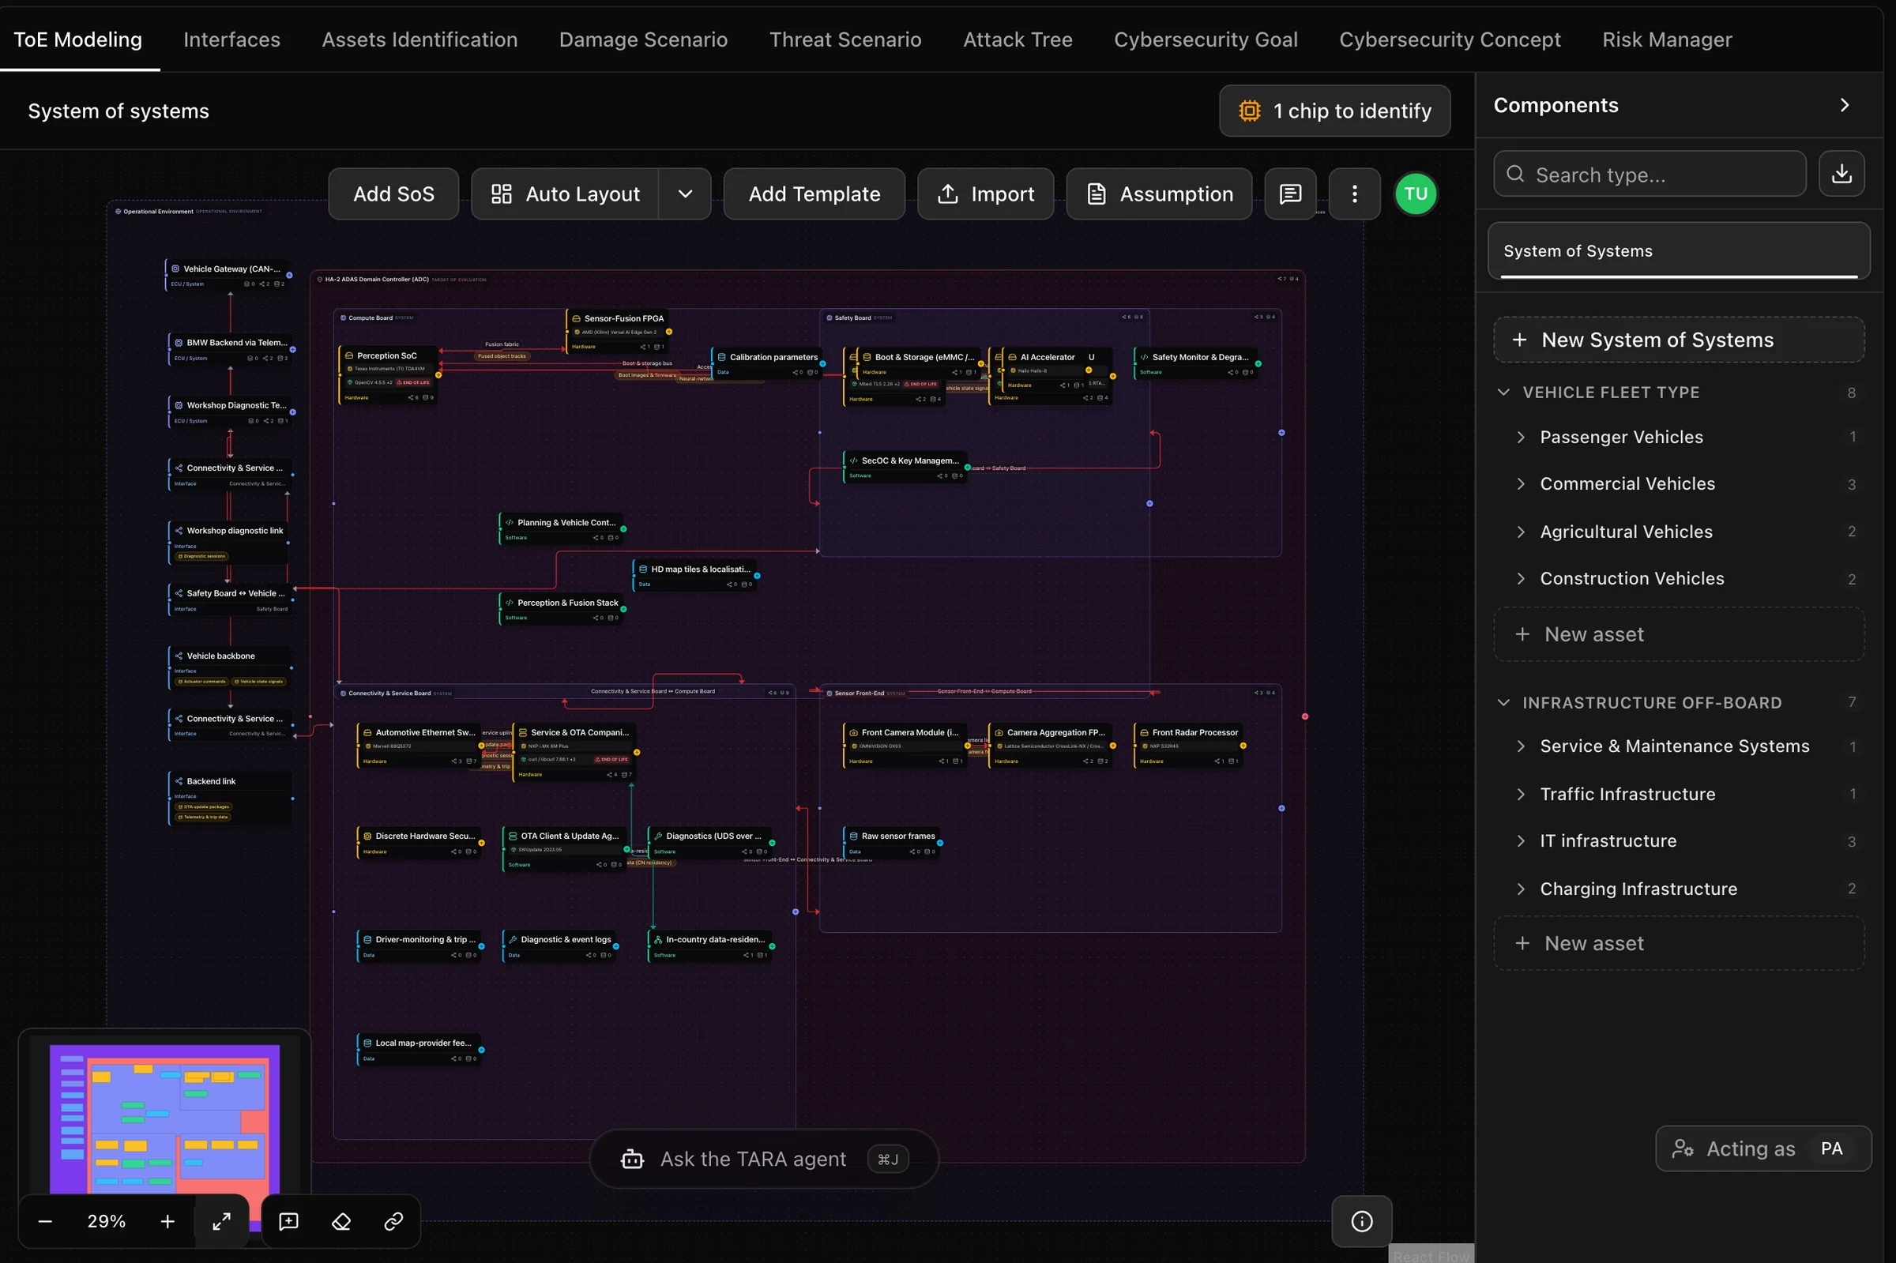Click the Ask the TARA agent bar
The image size is (1896, 1263).
[764, 1159]
